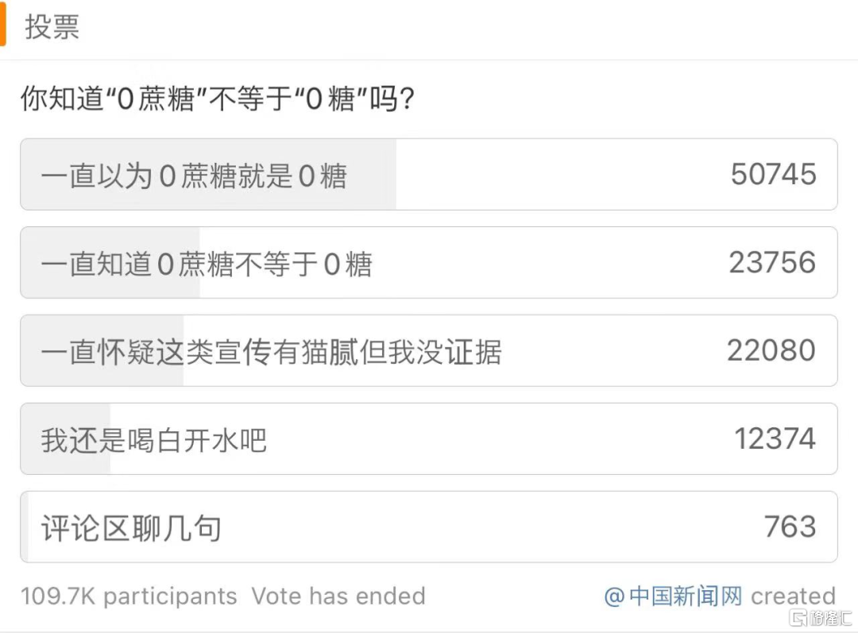The image size is (858, 633).
Task: Tap the 12374 vote count
Action: click(x=775, y=439)
